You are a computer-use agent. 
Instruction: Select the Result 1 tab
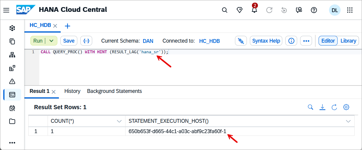39,91
